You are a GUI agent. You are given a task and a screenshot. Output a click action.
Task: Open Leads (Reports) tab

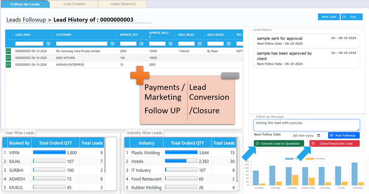(123, 4)
